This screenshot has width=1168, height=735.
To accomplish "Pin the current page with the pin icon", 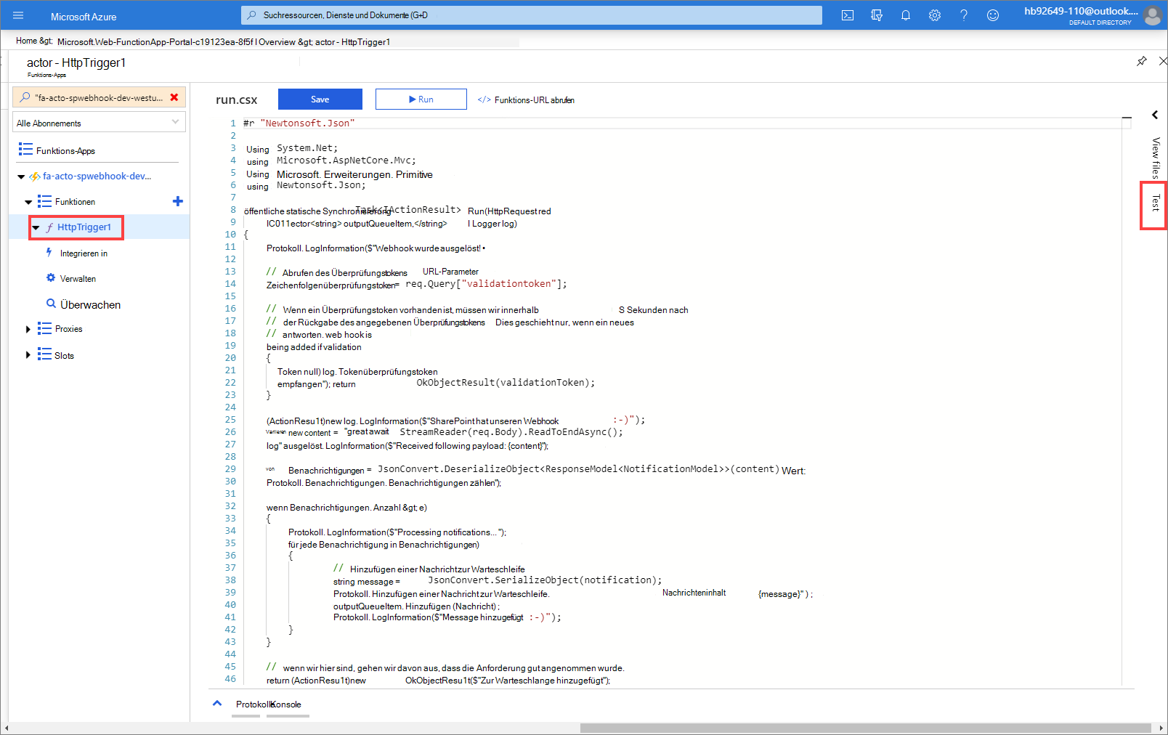I will (x=1142, y=62).
